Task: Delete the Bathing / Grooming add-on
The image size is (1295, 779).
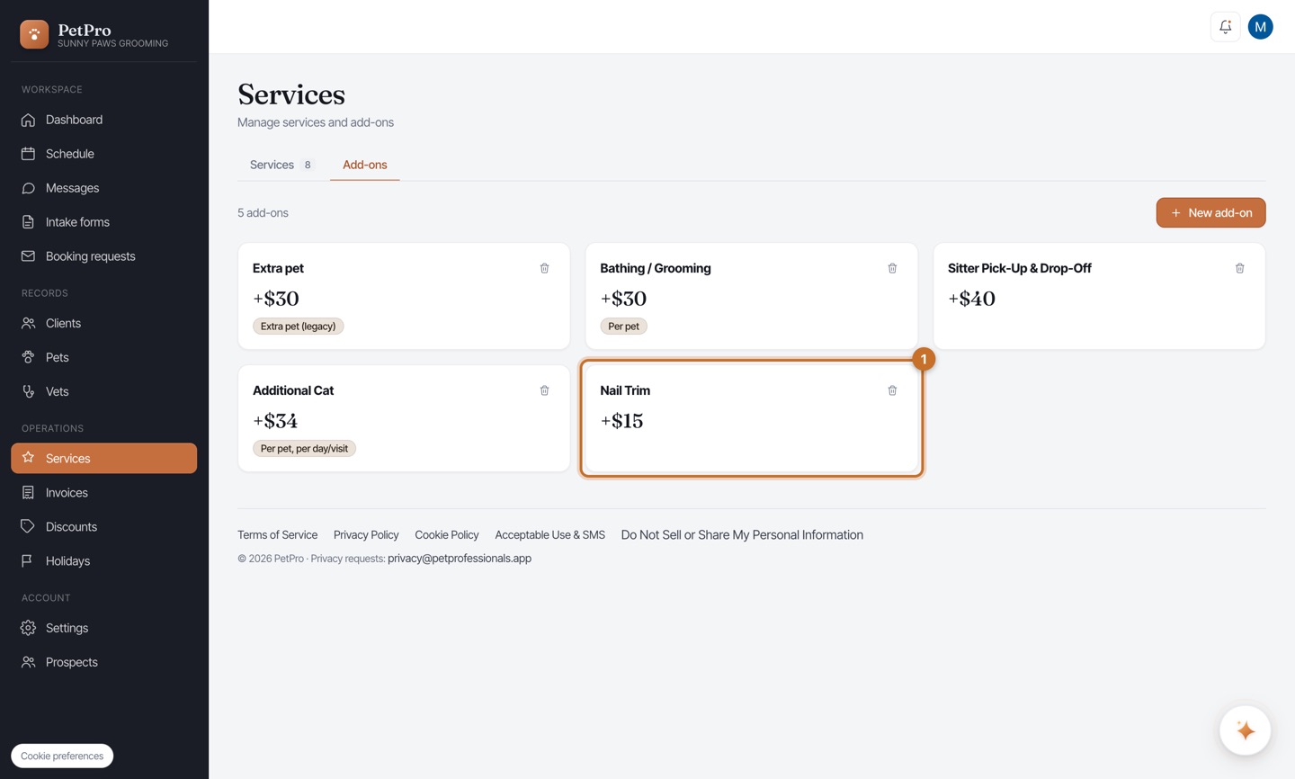Action: click(892, 268)
